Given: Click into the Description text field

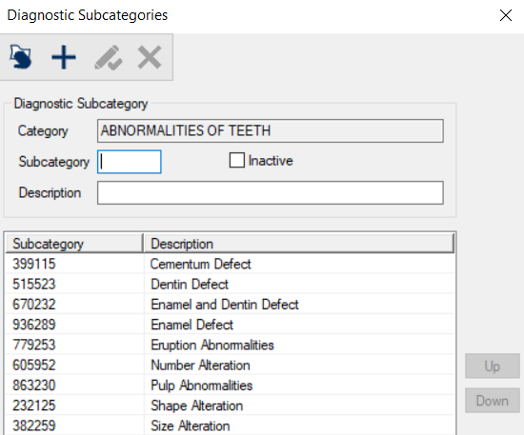Looking at the screenshot, I should pyautogui.click(x=271, y=192).
